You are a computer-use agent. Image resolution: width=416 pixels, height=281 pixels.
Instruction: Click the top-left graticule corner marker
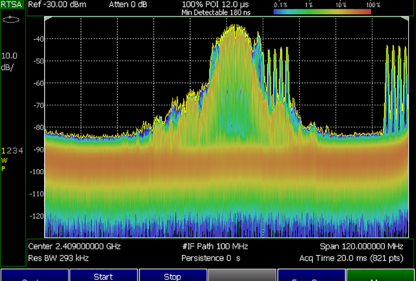pyautogui.click(x=47, y=19)
